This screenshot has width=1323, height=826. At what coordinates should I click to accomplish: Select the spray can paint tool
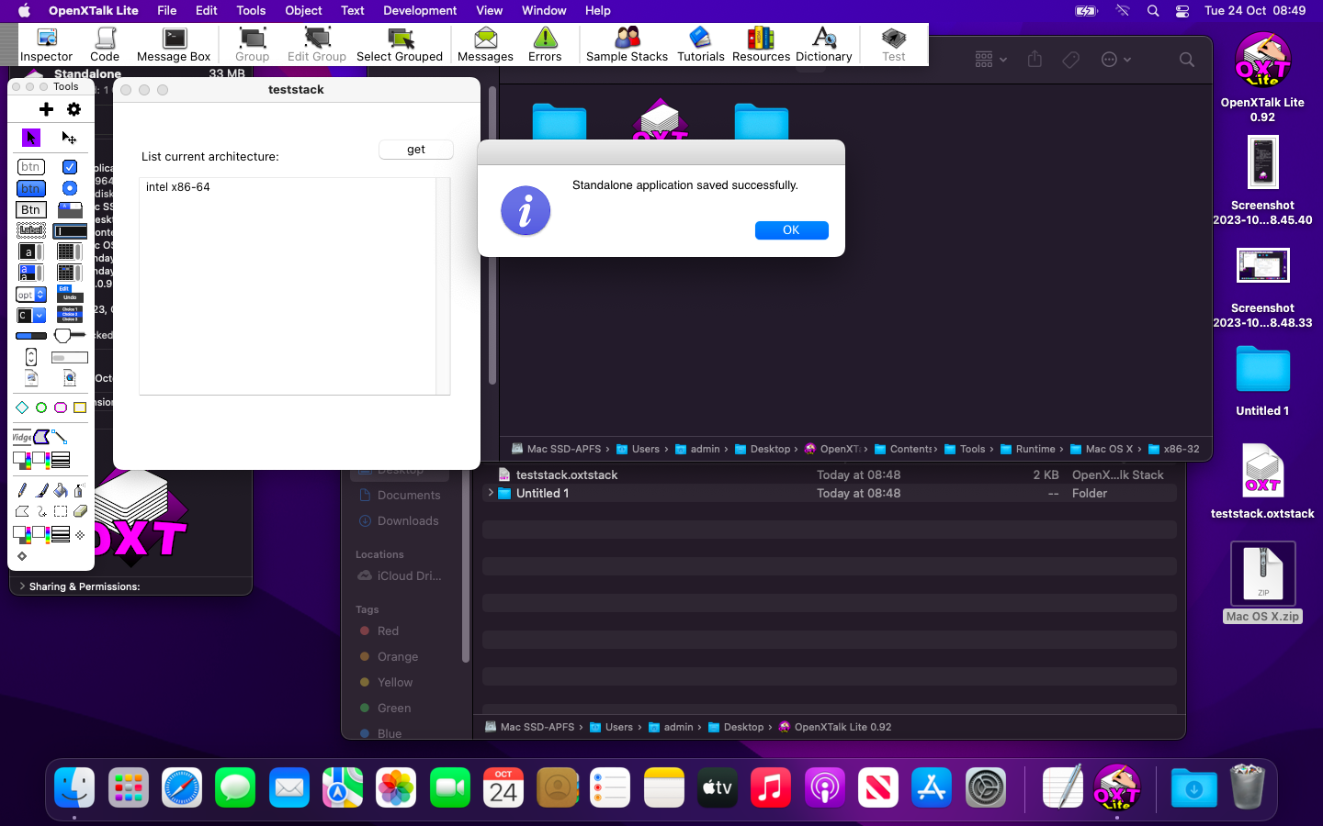click(80, 490)
